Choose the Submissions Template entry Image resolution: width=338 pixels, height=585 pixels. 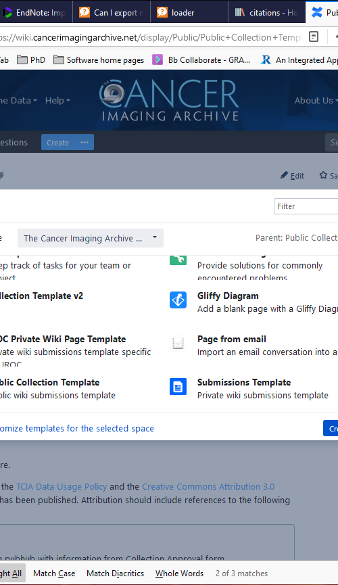244,382
